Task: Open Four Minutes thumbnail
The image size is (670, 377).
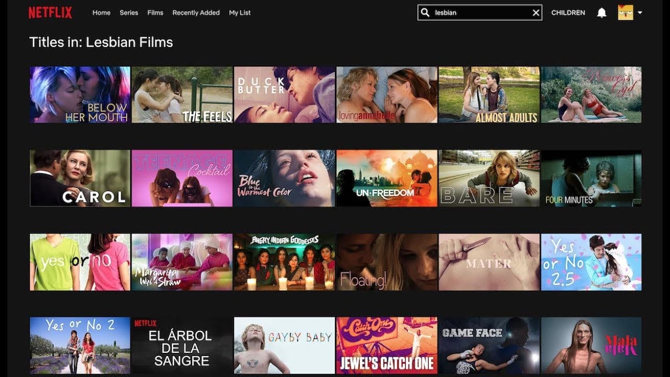Action: click(x=591, y=179)
